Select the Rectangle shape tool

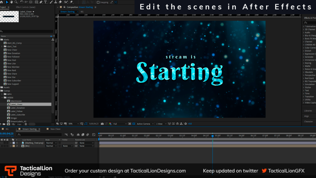coord(36,2)
